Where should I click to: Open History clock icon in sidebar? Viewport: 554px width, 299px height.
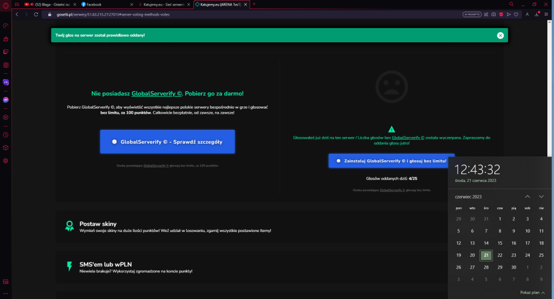[x=6, y=135]
